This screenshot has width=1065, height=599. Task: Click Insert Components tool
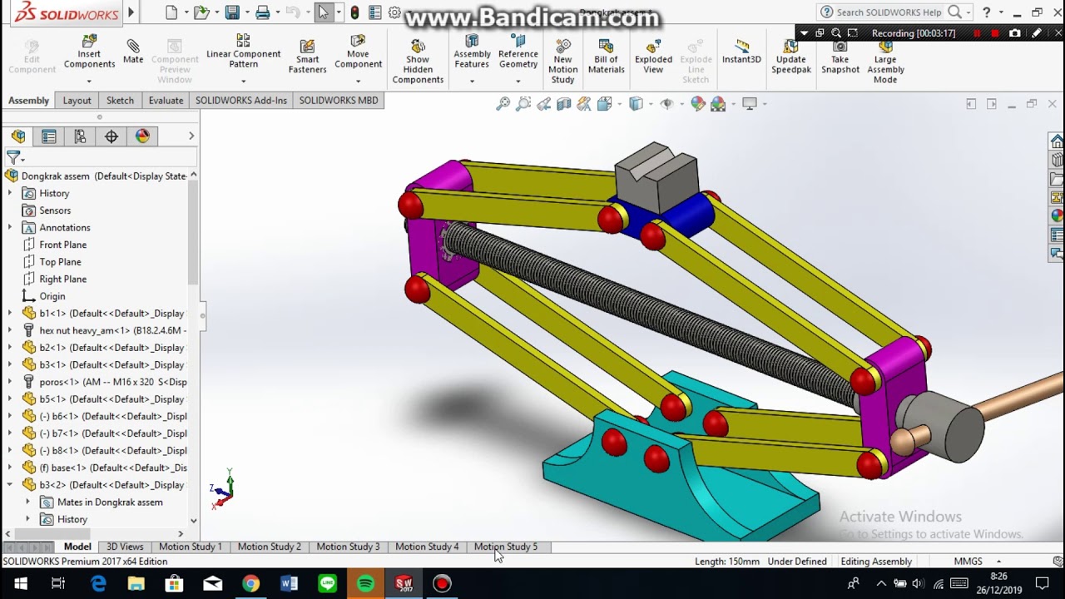coord(89,52)
